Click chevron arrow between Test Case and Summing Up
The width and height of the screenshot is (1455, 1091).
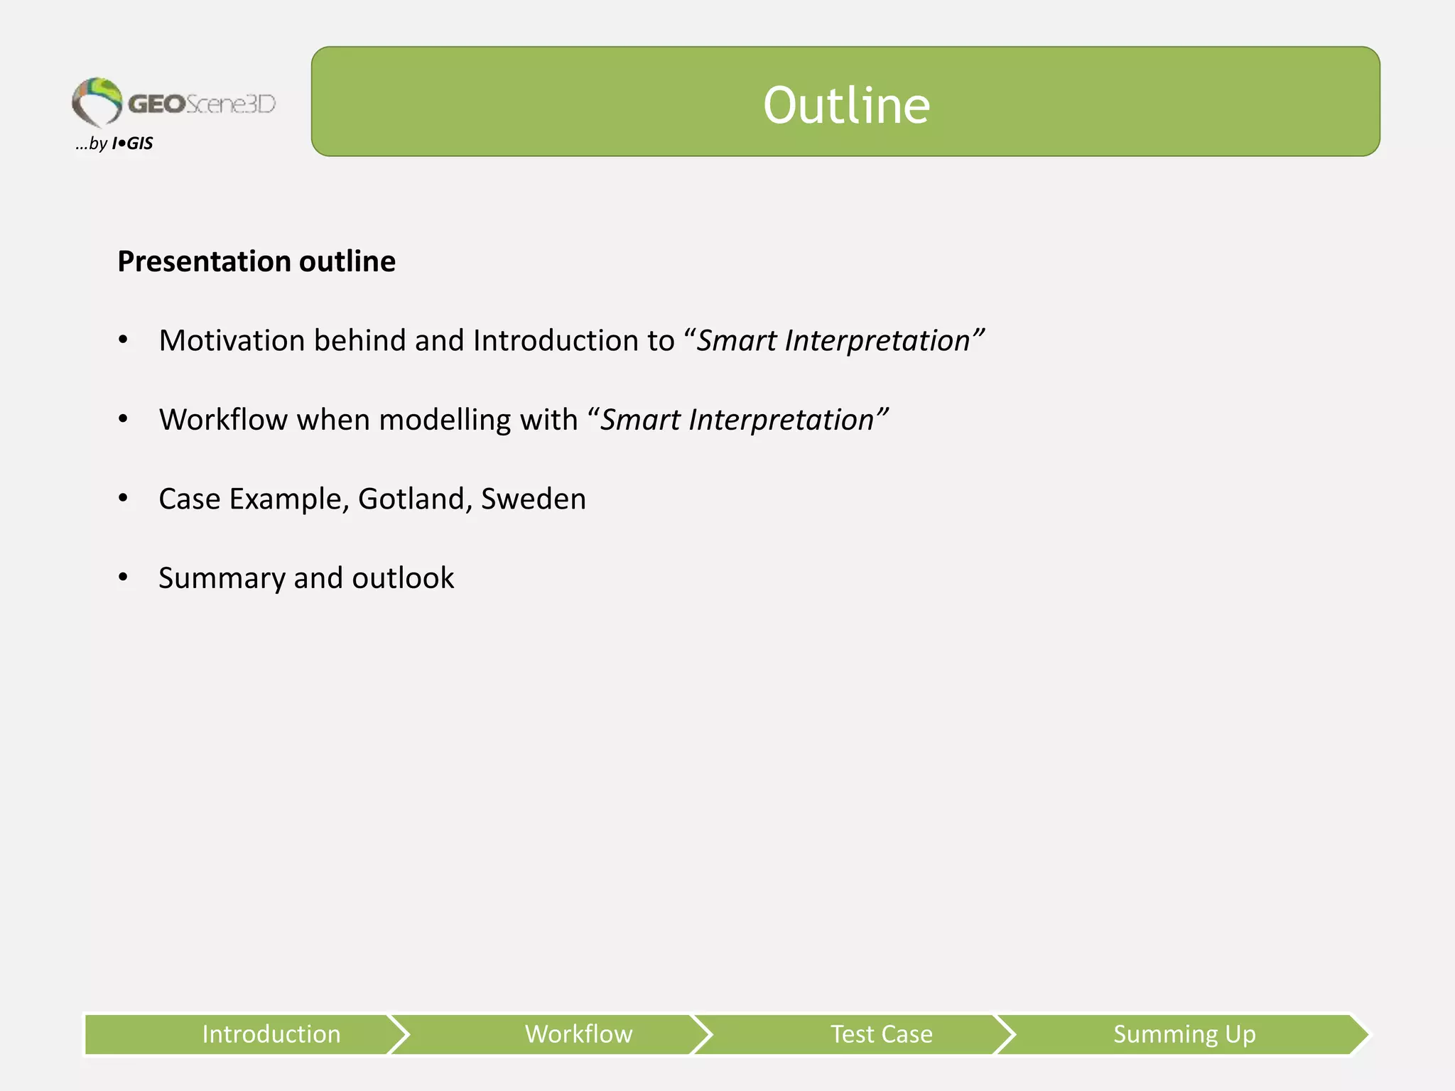click(x=1005, y=1034)
